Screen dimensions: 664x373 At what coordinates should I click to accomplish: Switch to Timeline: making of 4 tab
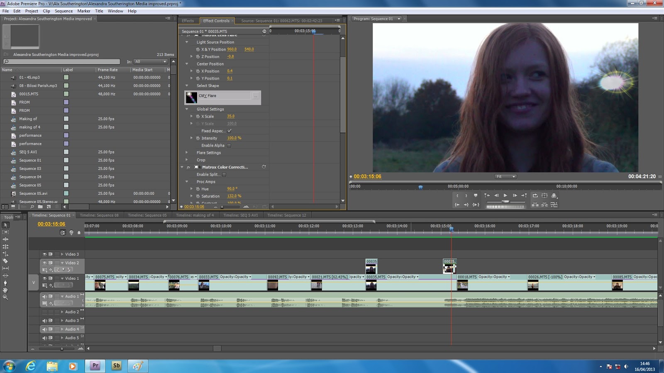pyautogui.click(x=195, y=215)
